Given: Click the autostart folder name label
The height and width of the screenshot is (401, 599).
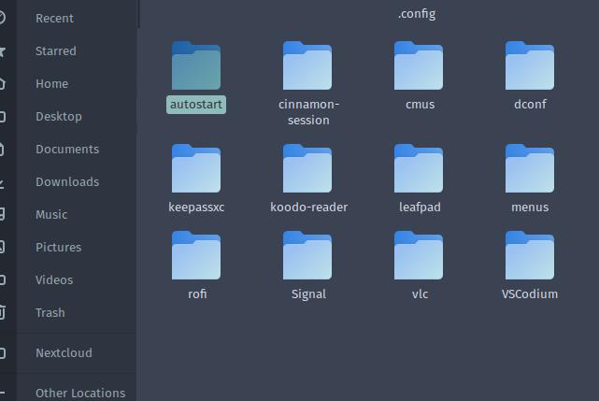Looking at the screenshot, I should pyautogui.click(x=196, y=105).
